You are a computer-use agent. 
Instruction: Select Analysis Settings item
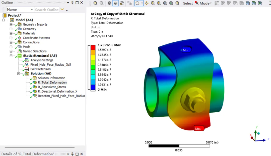click(42, 60)
